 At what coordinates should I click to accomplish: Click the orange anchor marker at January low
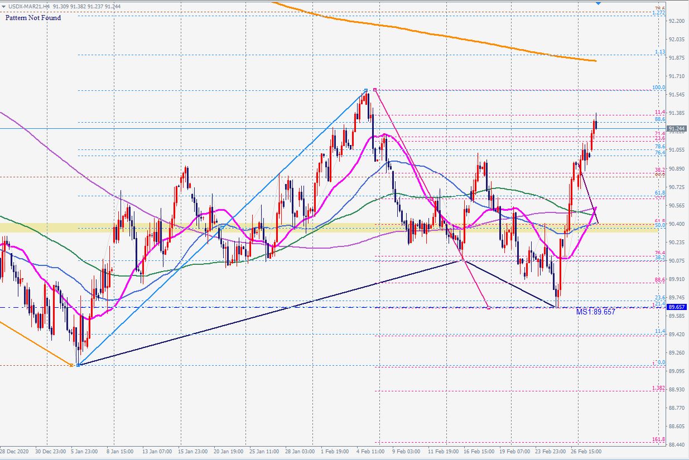point(73,365)
